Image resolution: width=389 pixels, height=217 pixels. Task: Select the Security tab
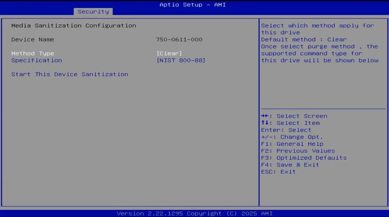tap(93, 12)
